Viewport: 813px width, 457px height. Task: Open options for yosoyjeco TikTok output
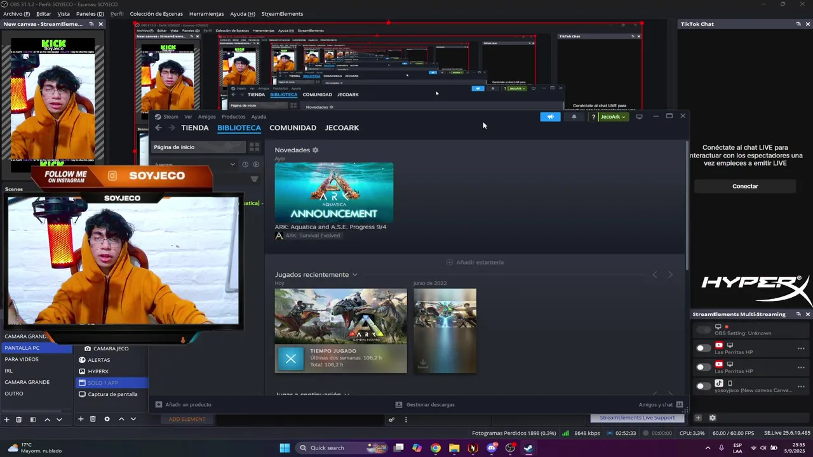tap(801, 386)
